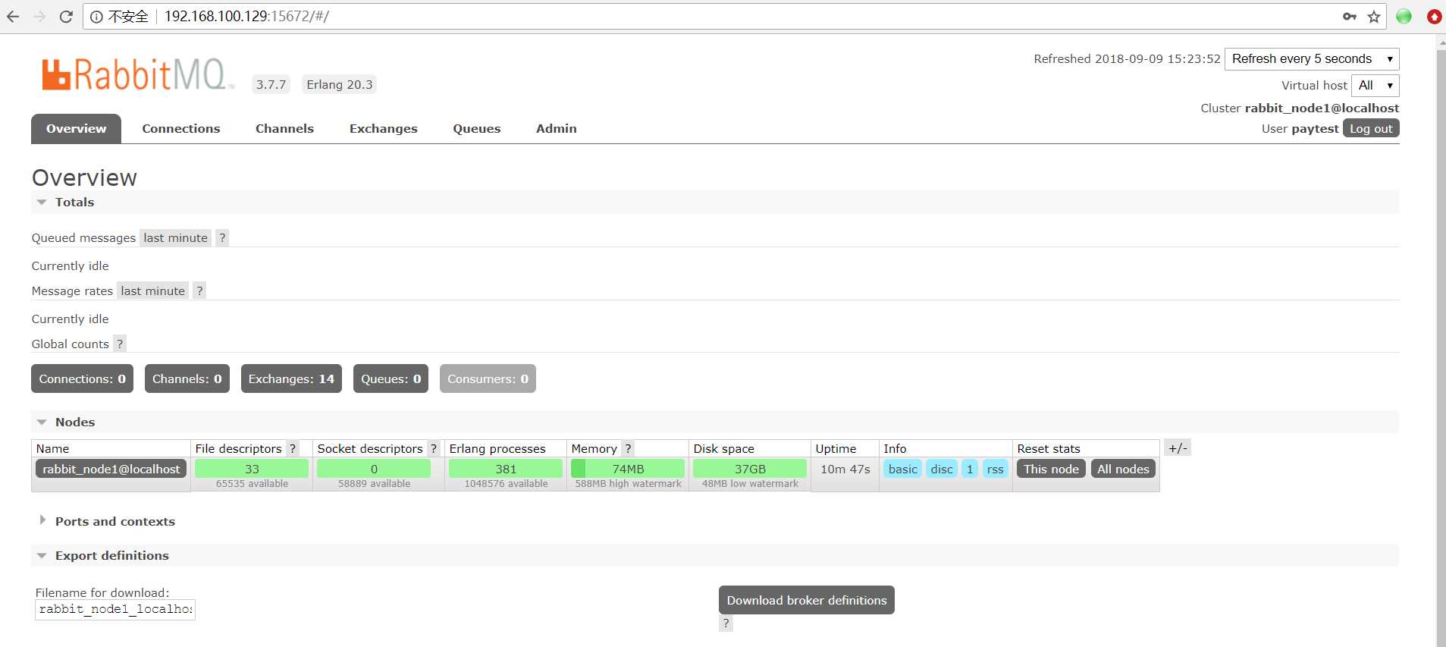The image size is (1446, 647).
Task: Click the 1 info tag
Action: [x=970, y=470]
